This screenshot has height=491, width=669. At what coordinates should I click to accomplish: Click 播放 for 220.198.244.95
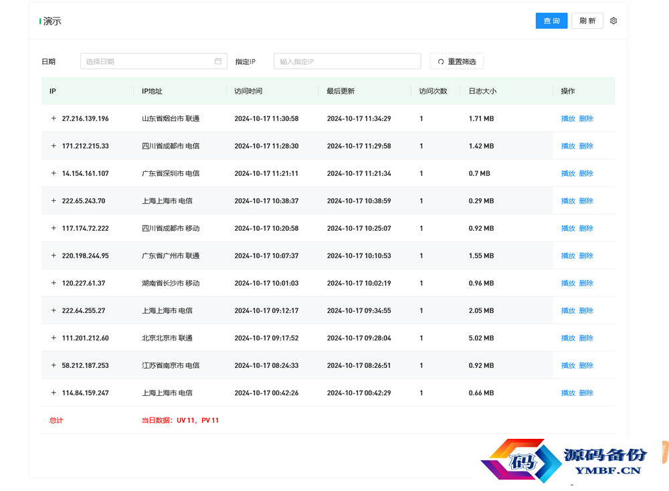coord(568,256)
